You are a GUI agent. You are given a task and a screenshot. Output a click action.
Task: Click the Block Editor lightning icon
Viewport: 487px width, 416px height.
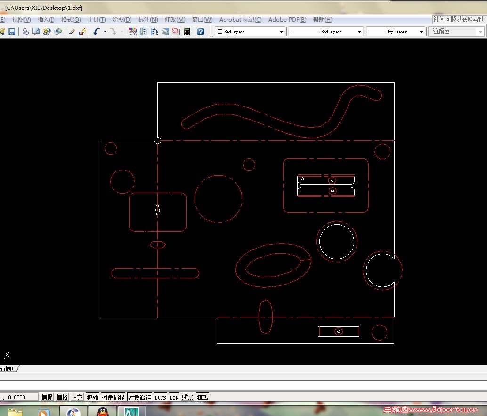click(82, 32)
